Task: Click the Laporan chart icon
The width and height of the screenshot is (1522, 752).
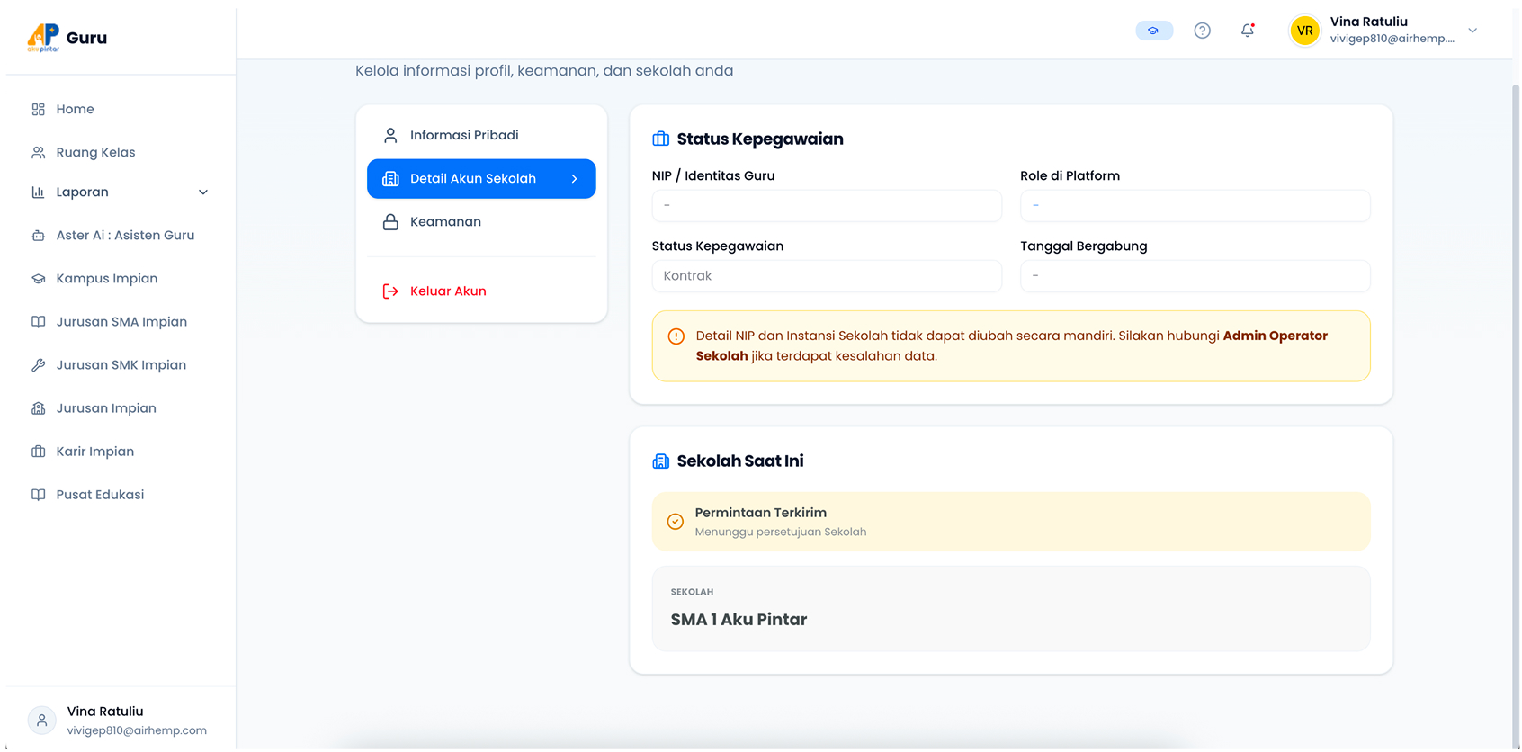Action: [38, 192]
